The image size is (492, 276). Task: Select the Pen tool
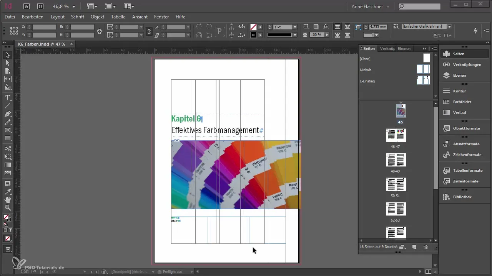tap(8, 114)
